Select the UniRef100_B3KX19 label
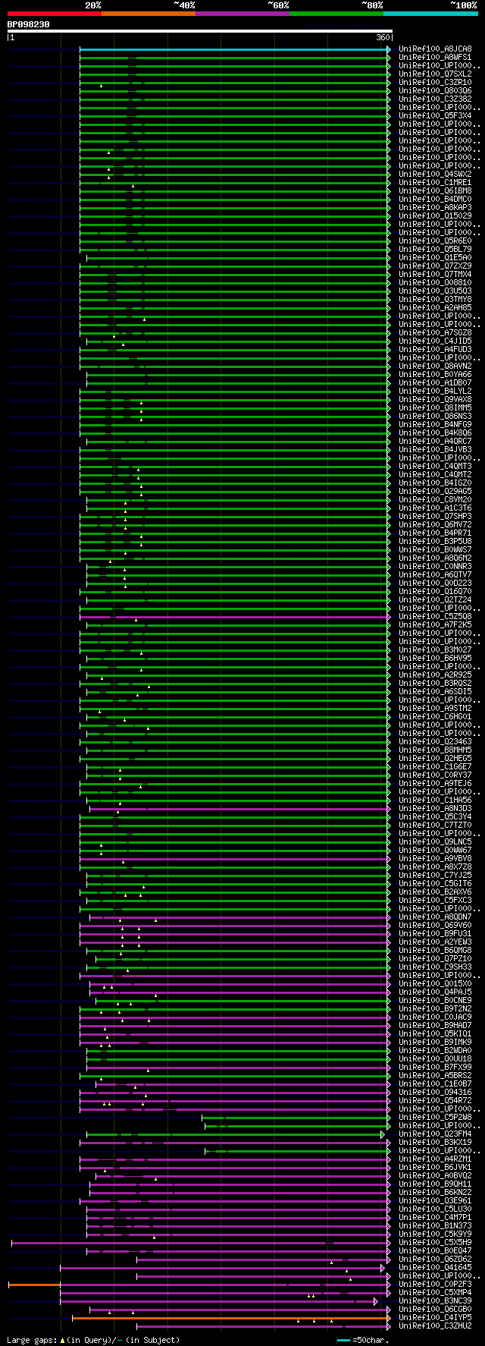The image size is (485, 1346). [435, 1143]
